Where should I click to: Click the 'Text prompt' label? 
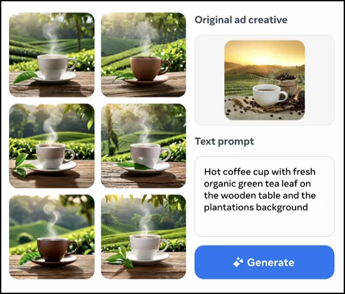click(x=225, y=141)
